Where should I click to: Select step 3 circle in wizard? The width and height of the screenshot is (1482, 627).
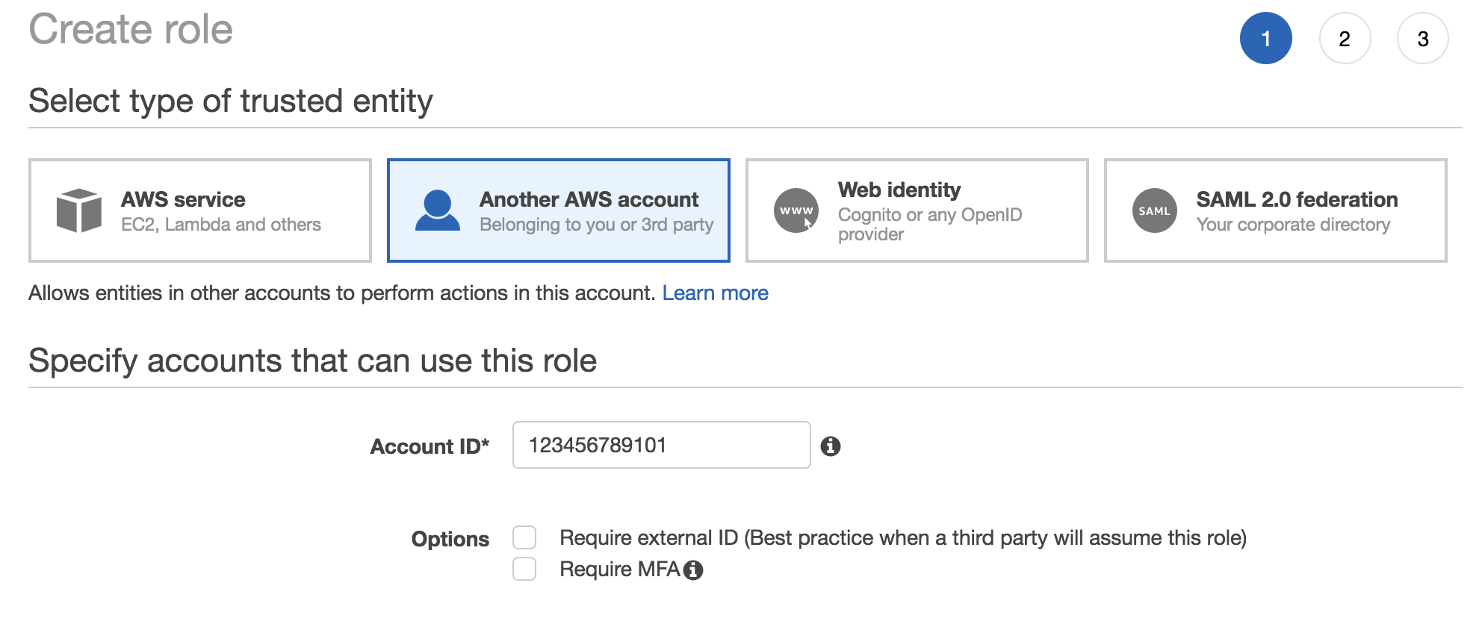click(1422, 38)
